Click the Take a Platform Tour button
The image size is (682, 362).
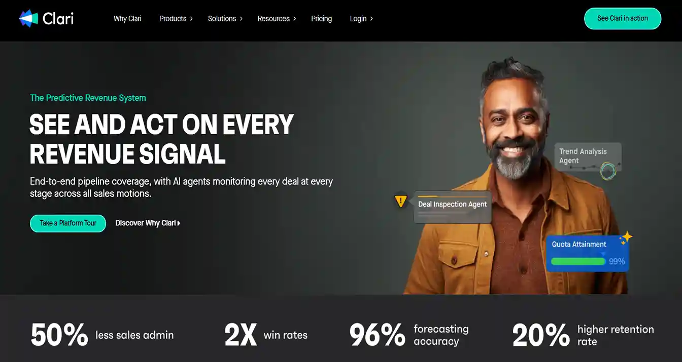(x=68, y=223)
